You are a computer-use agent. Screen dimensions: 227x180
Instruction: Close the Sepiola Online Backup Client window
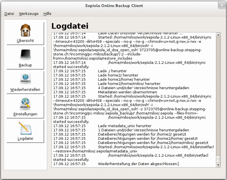coord(222,5)
